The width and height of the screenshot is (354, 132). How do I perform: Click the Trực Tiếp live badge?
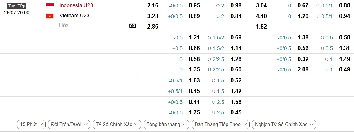coord(17,6)
